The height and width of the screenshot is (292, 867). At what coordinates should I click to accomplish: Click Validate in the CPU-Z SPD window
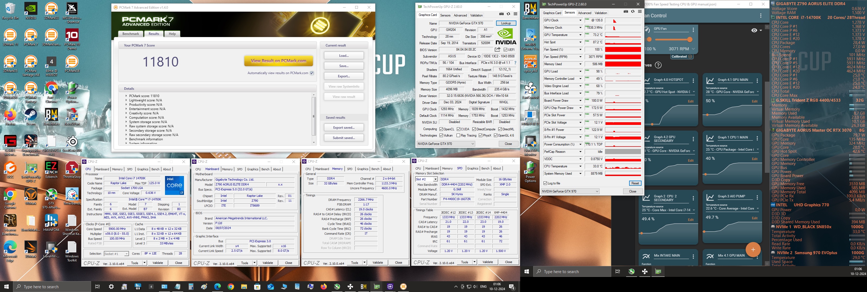tap(488, 262)
